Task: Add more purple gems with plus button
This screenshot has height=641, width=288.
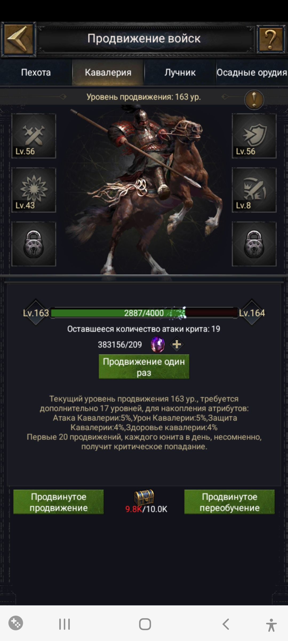Action: coord(177,345)
